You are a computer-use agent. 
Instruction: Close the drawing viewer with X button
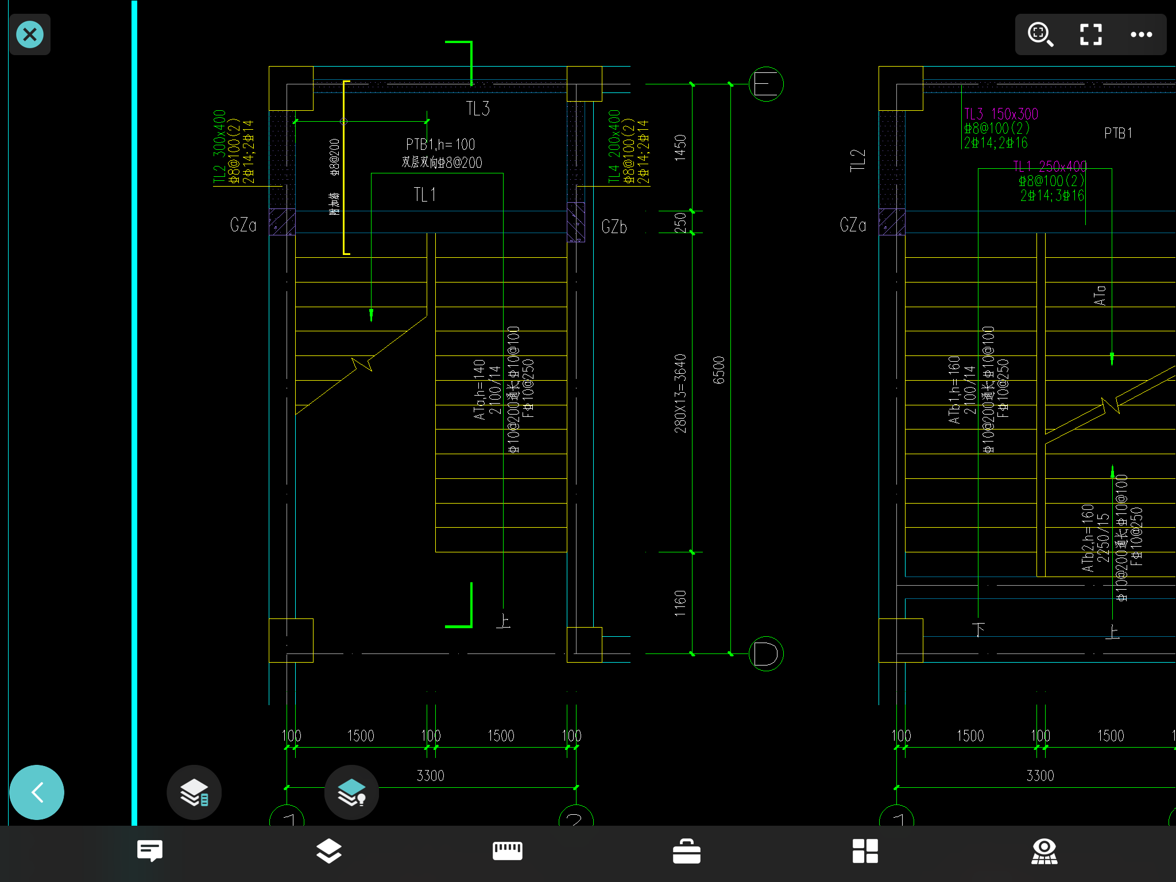tap(30, 34)
